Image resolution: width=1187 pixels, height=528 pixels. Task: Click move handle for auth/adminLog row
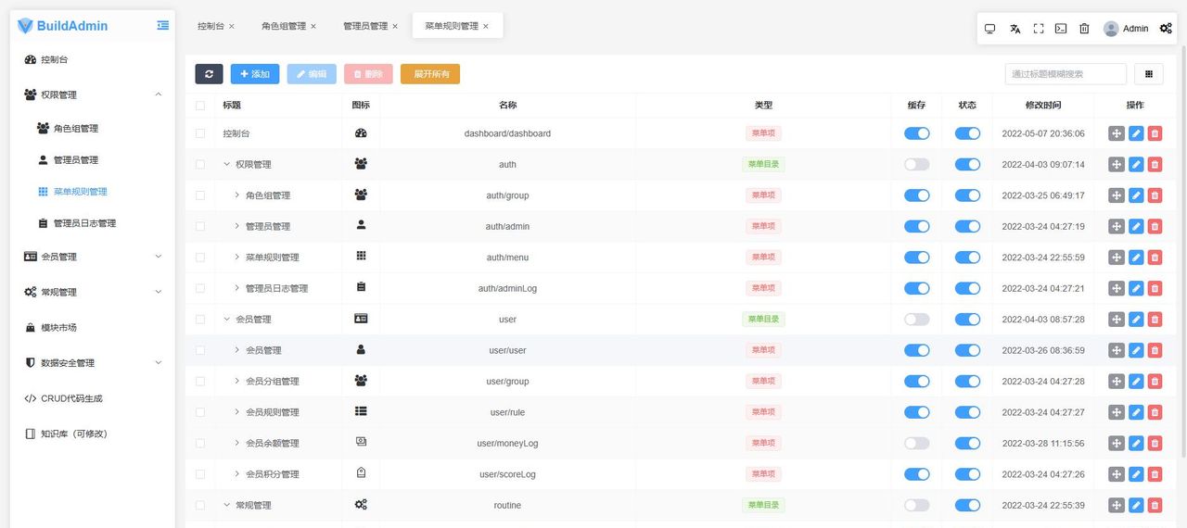[1117, 288]
